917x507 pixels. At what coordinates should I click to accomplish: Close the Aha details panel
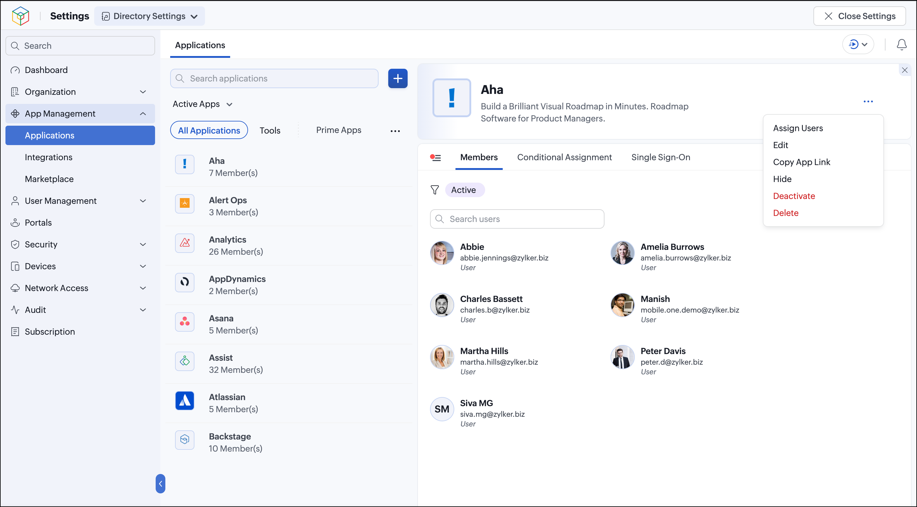pyautogui.click(x=905, y=70)
